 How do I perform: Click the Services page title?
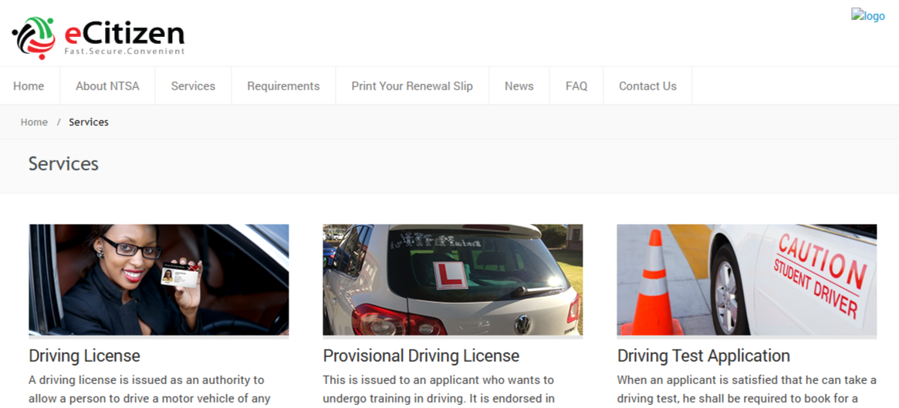(63, 164)
